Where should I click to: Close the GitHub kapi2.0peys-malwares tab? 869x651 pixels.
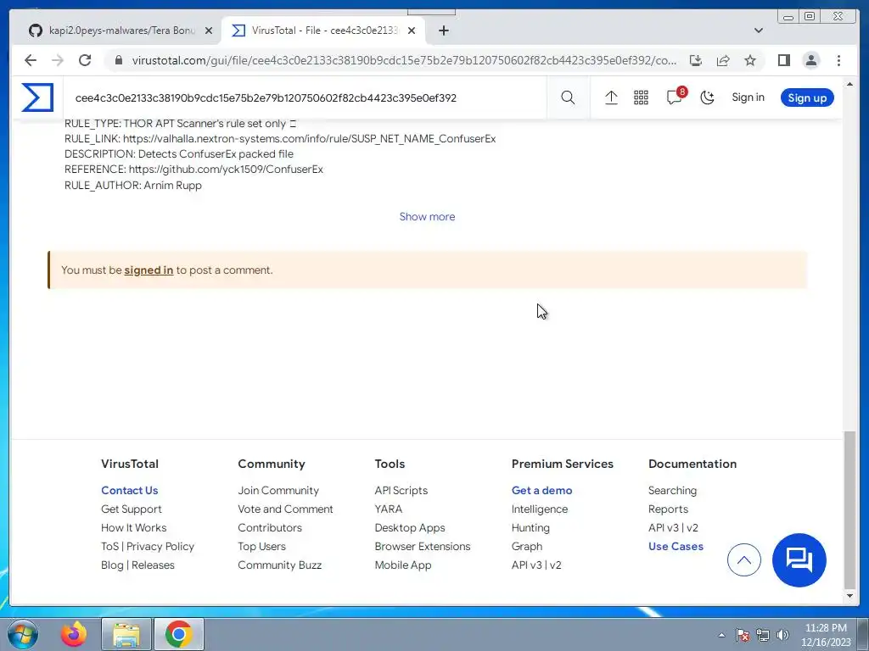point(209,31)
